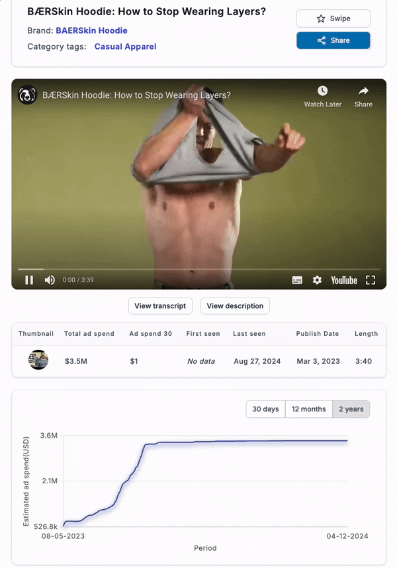Open YouTube player settings gear
This screenshot has width=397, height=568.
[317, 280]
